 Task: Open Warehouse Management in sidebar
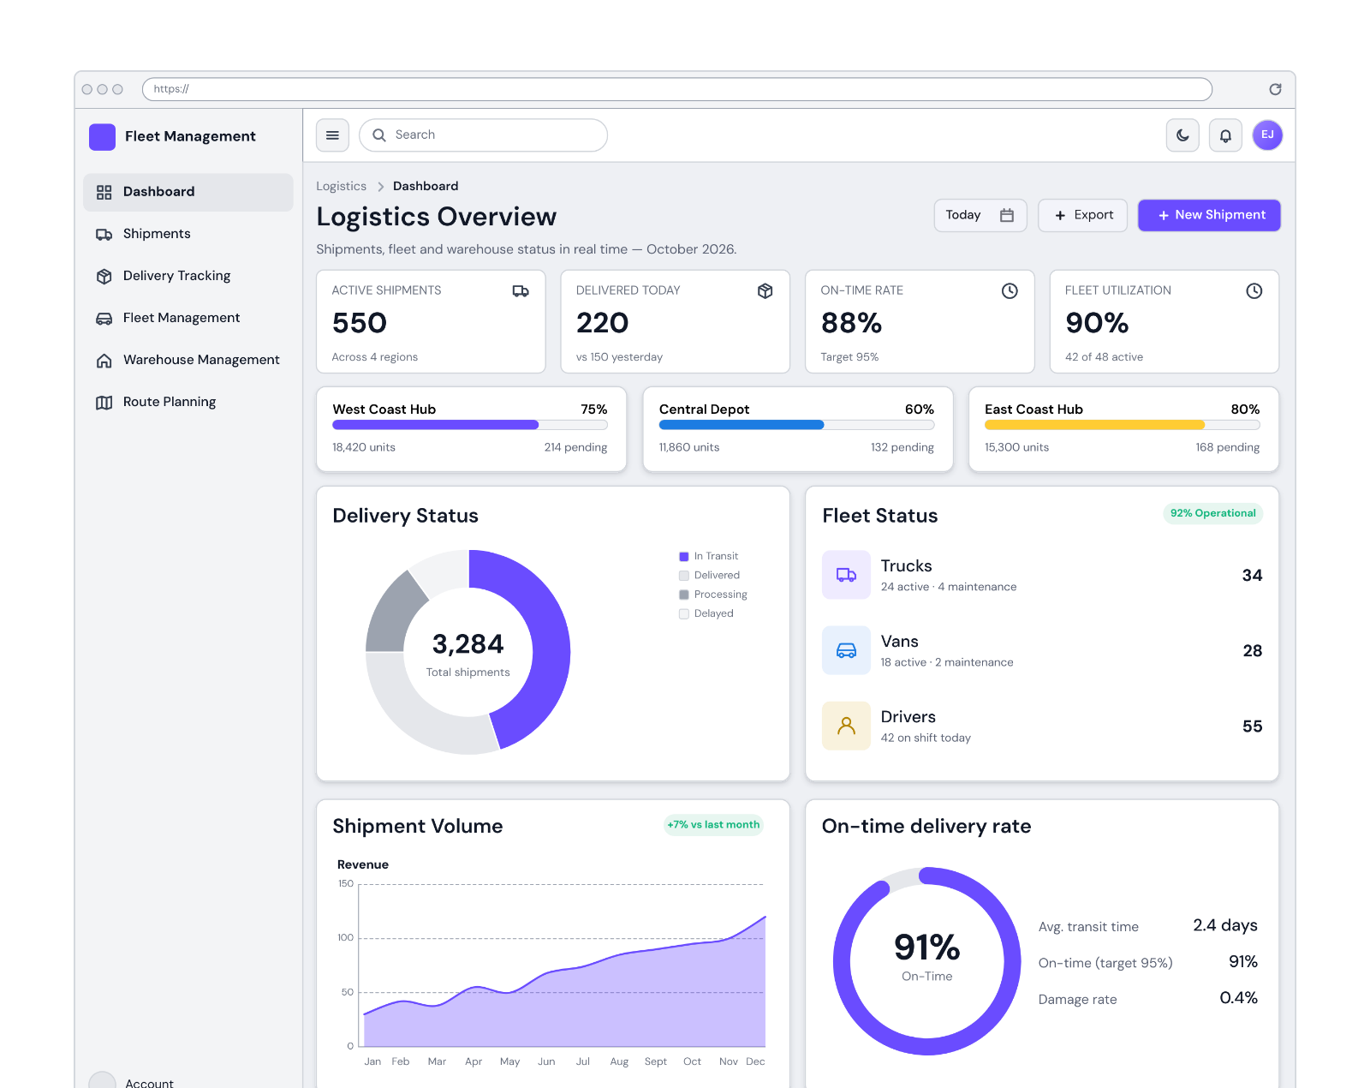coord(188,360)
